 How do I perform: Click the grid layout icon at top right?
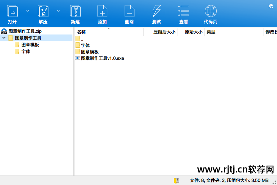point(271,6)
